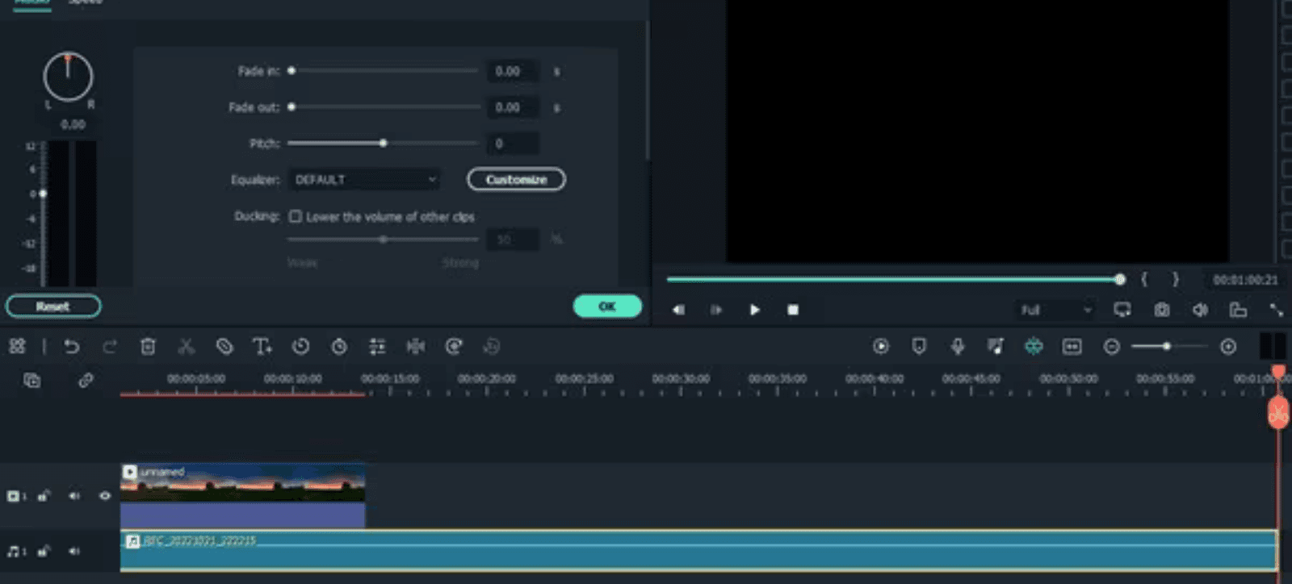Click the audio panel vertical scrollbar

coord(648,90)
